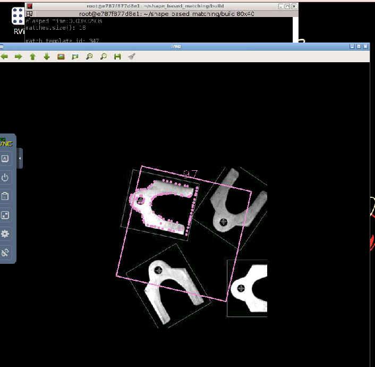Image resolution: width=375 pixels, height=367 pixels.
Task: Pan image right with green arrow
Action: pyautogui.click(x=19, y=56)
